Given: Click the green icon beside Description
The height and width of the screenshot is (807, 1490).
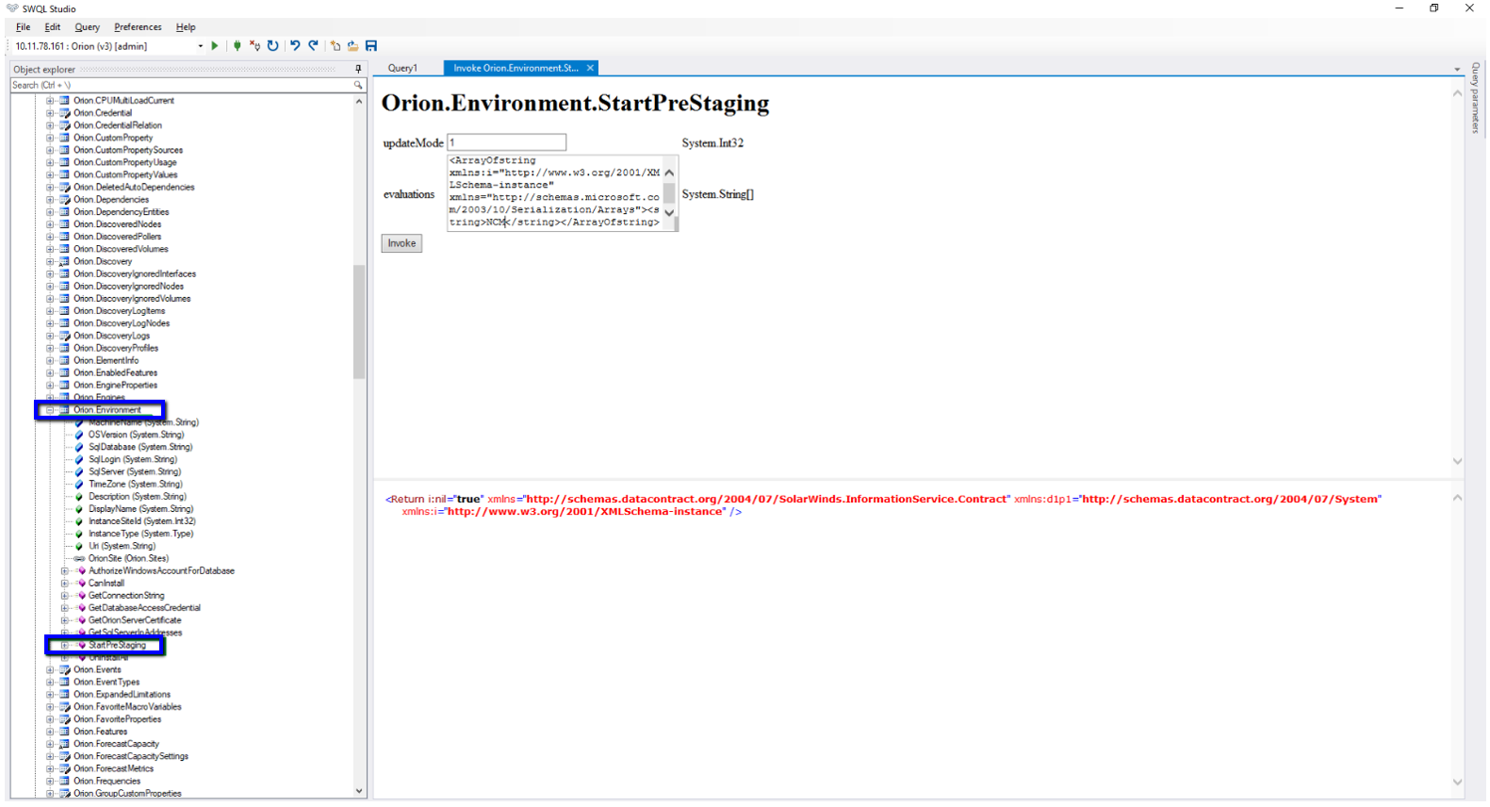Looking at the screenshot, I should pyautogui.click(x=79, y=497).
